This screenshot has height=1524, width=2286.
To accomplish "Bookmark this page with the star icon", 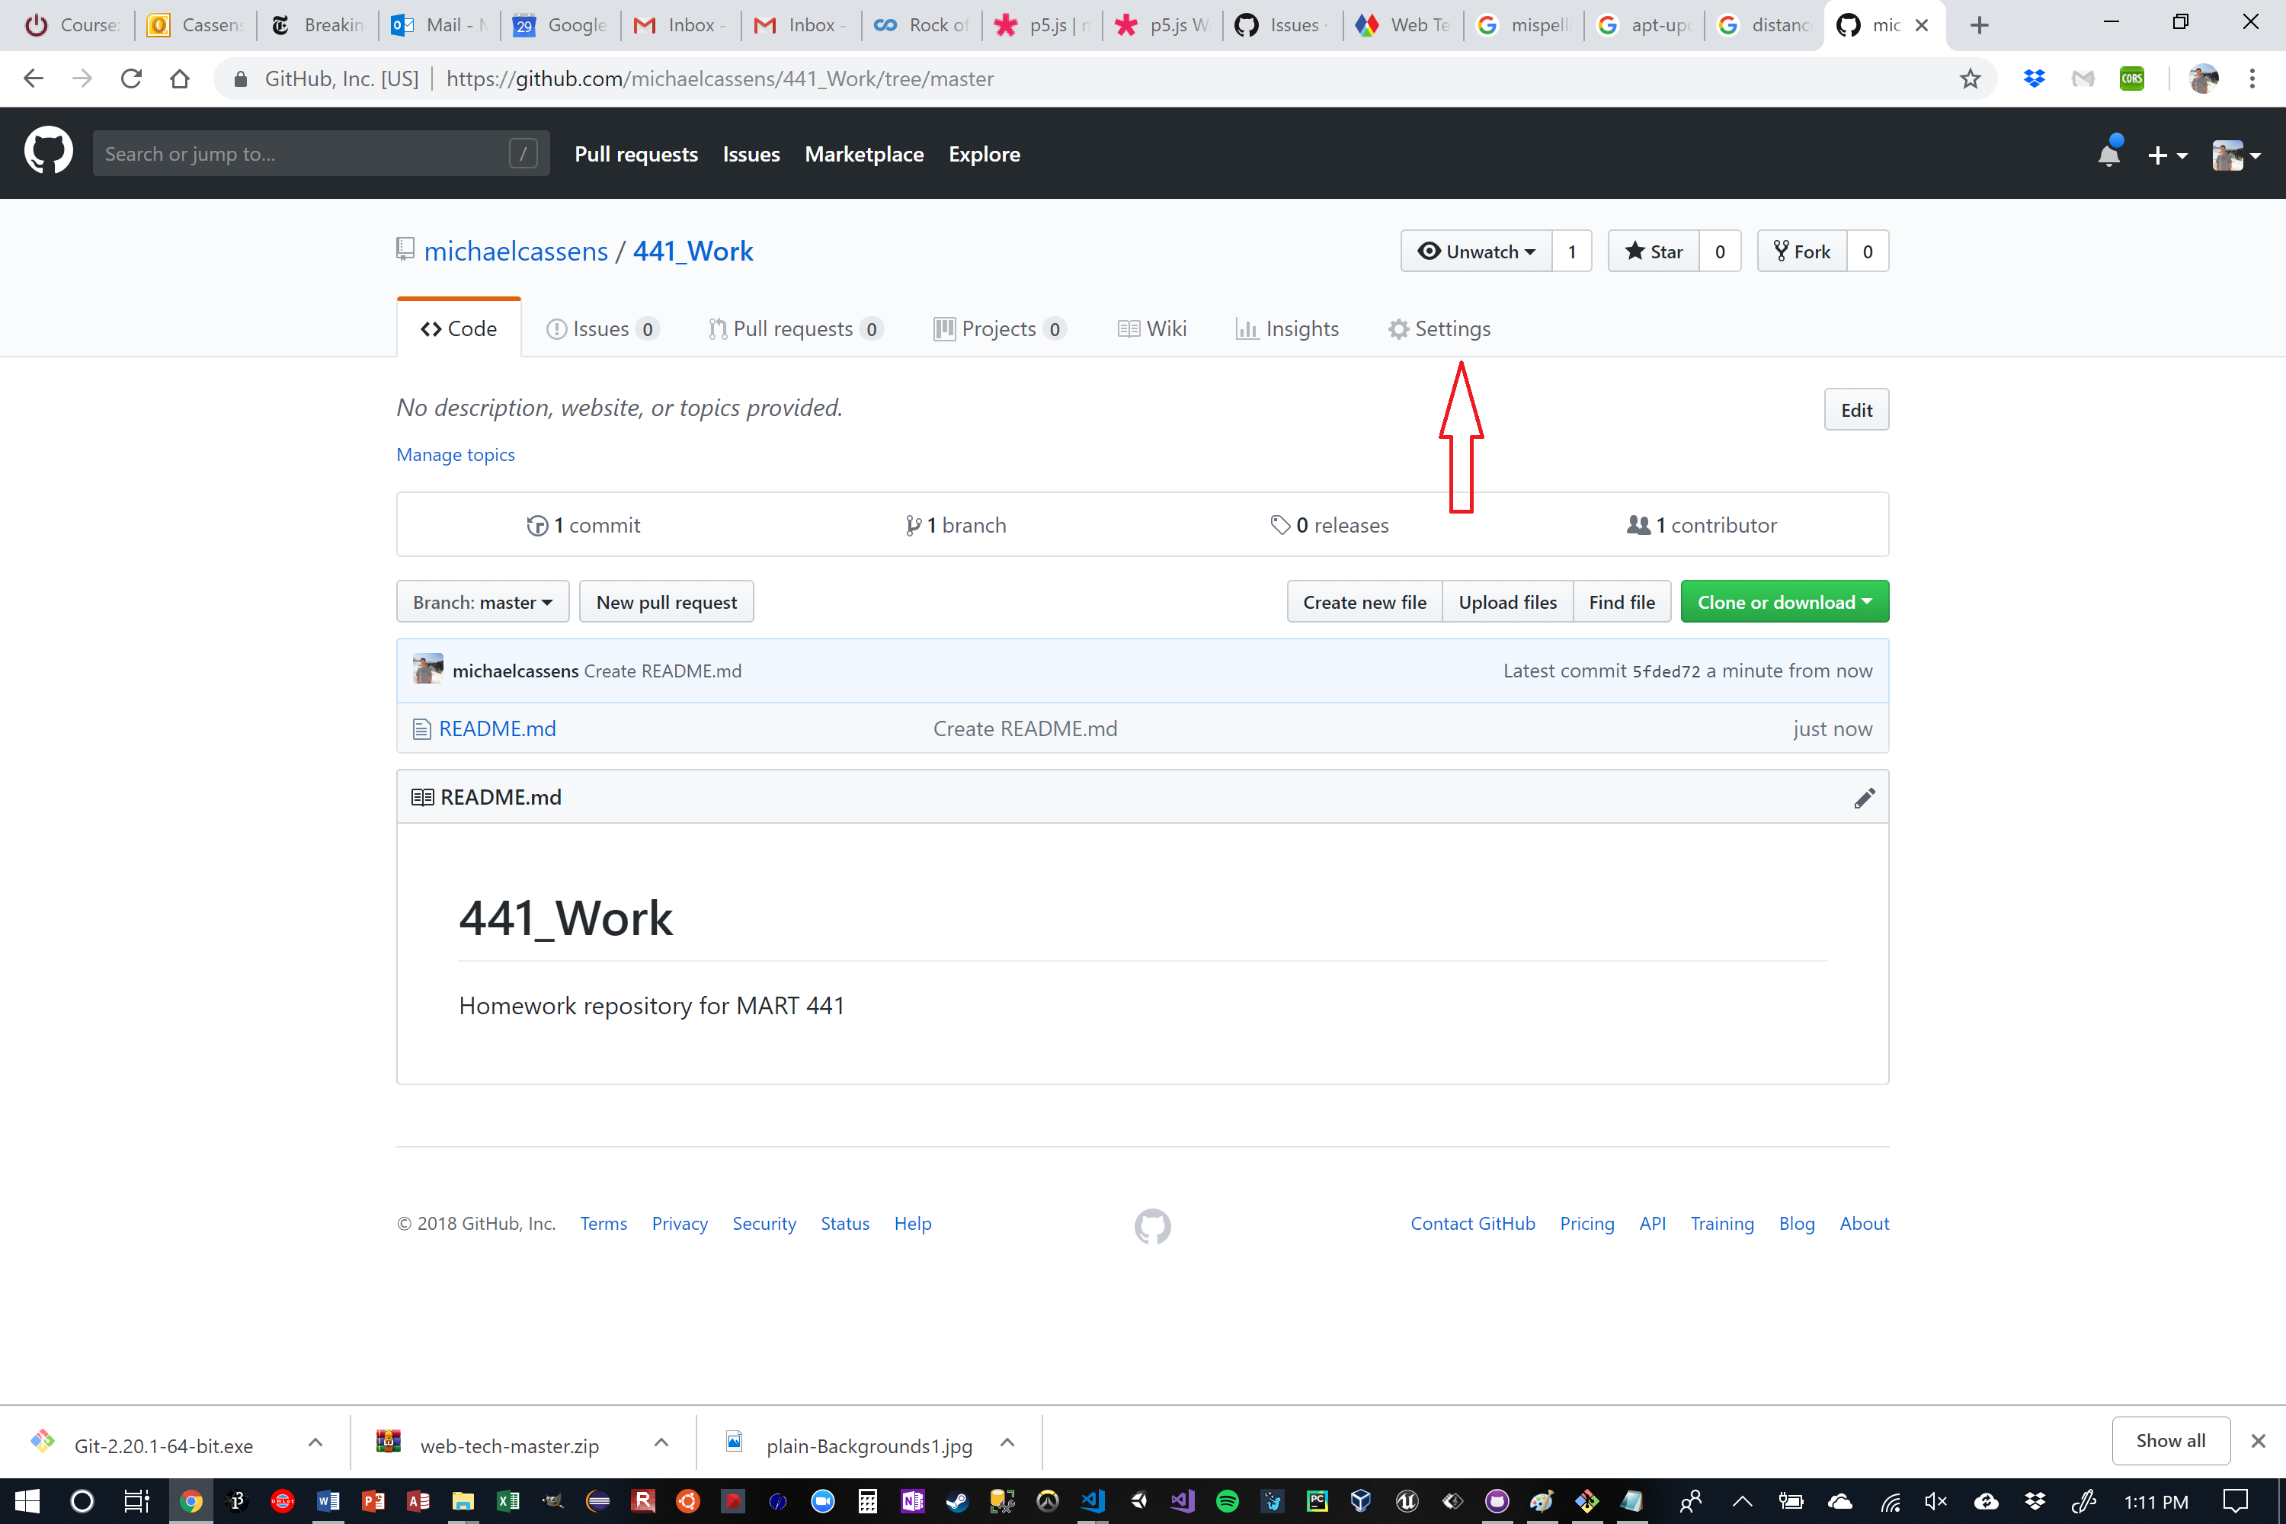I will 1969,78.
